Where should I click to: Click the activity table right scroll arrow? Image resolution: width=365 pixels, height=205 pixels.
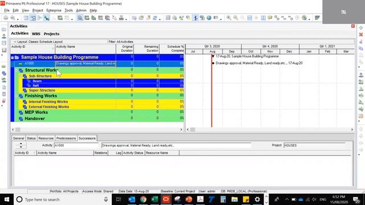(181, 129)
